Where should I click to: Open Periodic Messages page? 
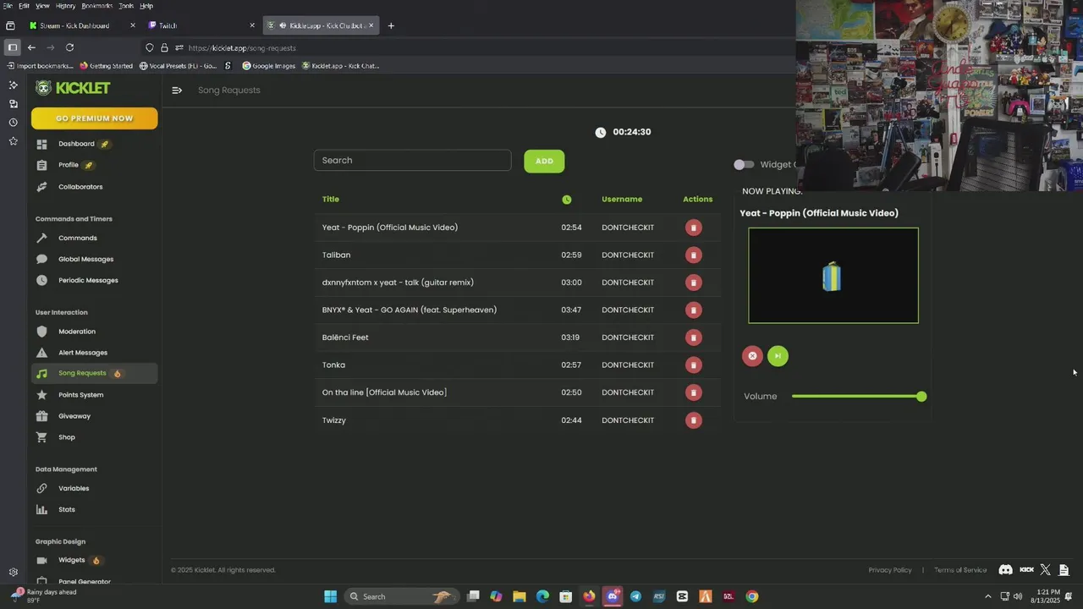click(94, 280)
